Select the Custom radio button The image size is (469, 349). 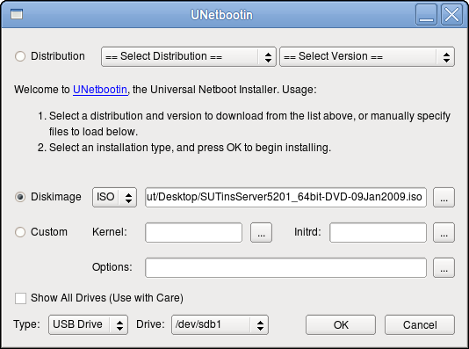(20, 232)
